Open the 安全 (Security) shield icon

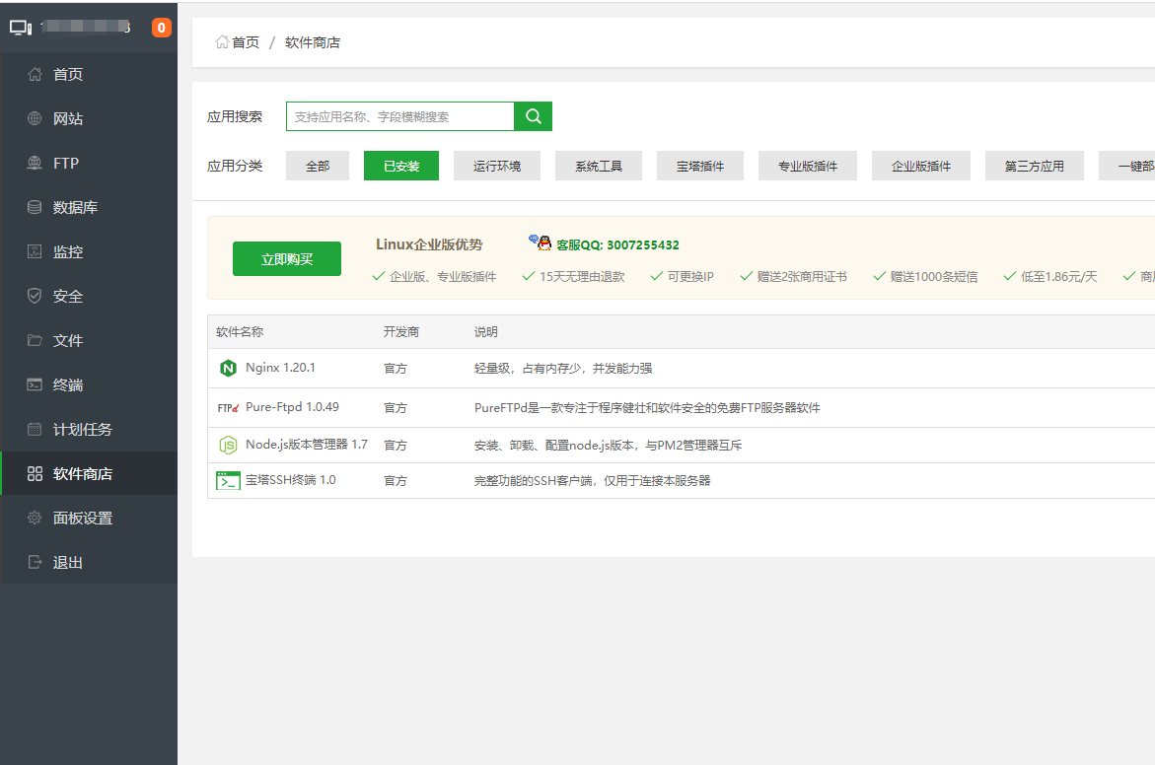[33, 296]
